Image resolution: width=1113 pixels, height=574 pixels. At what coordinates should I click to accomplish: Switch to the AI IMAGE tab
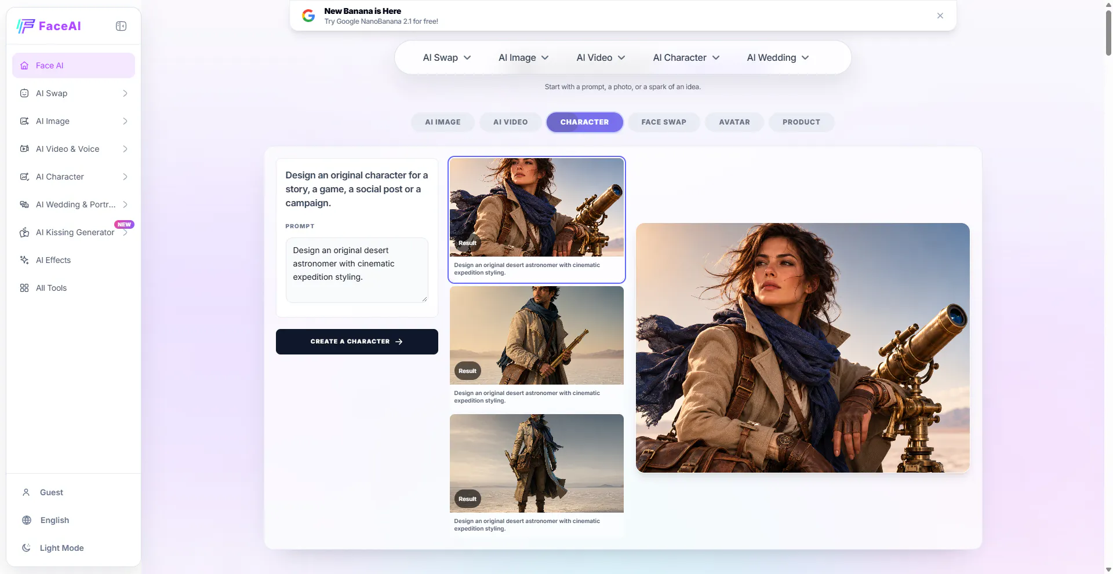coord(443,122)
